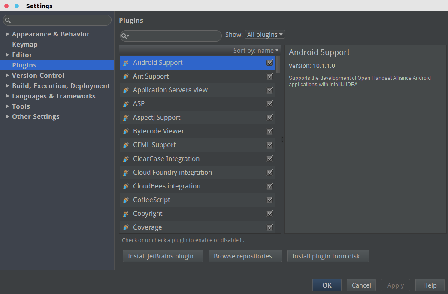Uncheck the ASP plugin checkbox
The height and width of the screenshot is (294, 448).
(x=270, y=104)
